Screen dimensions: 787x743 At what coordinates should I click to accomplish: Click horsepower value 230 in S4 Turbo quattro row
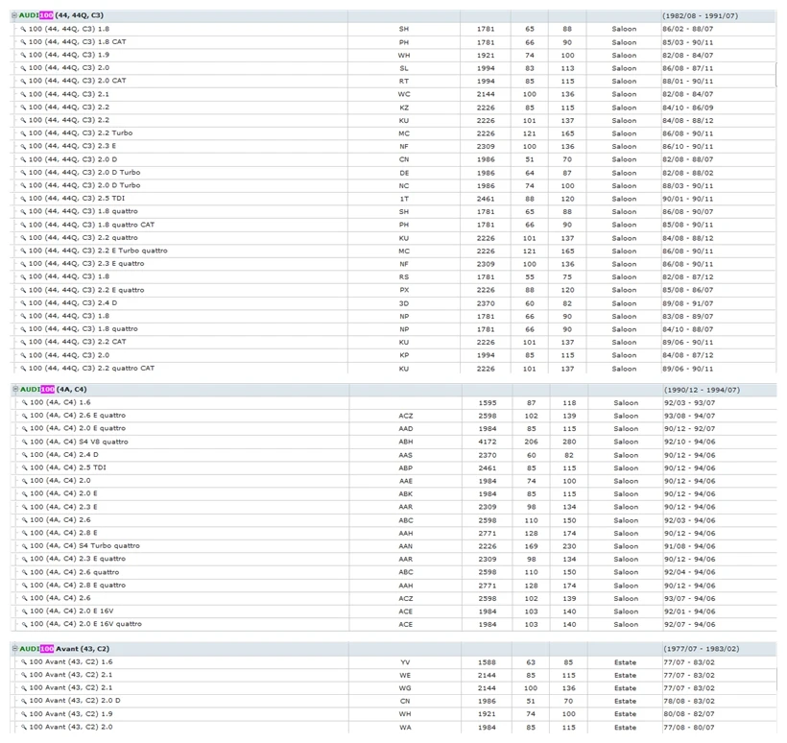point(569,546)
